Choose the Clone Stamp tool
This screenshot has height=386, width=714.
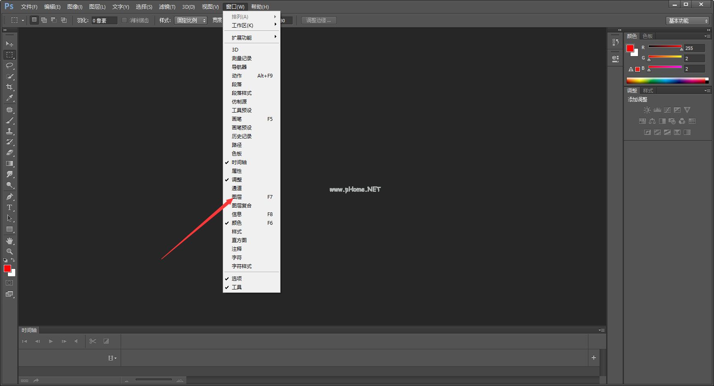[10, 131]
